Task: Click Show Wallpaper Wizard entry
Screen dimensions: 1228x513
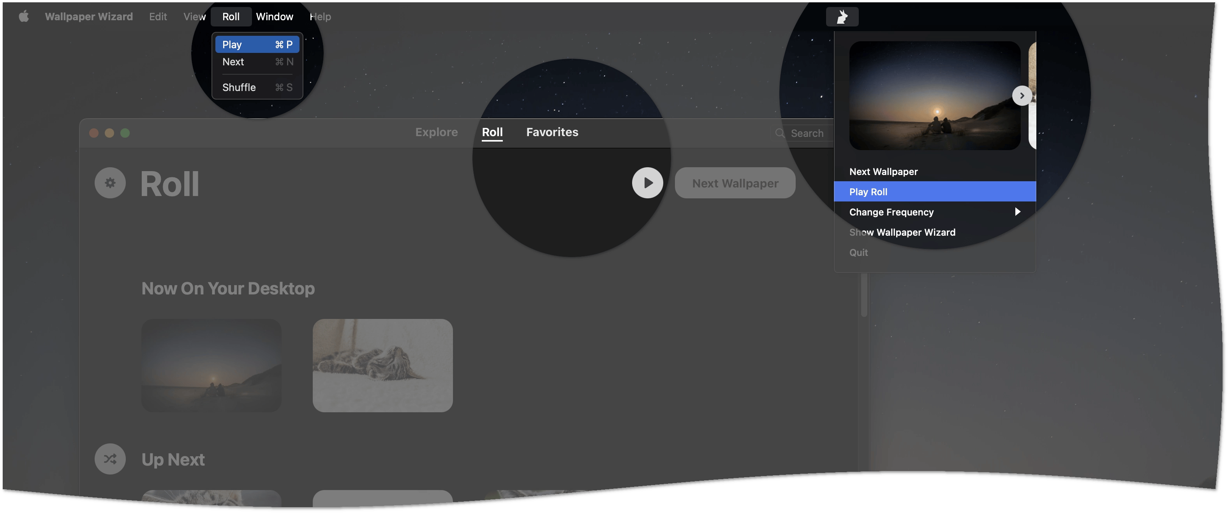Action: click(x=902, y=232)
